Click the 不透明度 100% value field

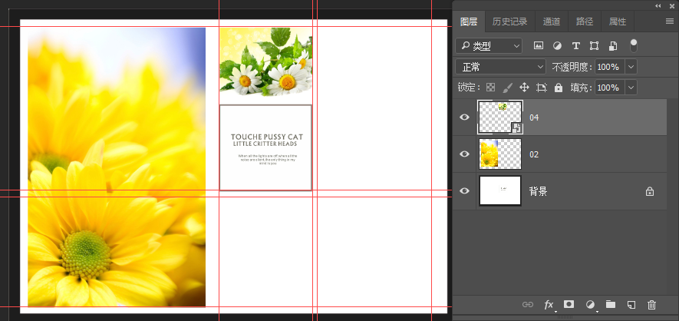click(610, 67)
